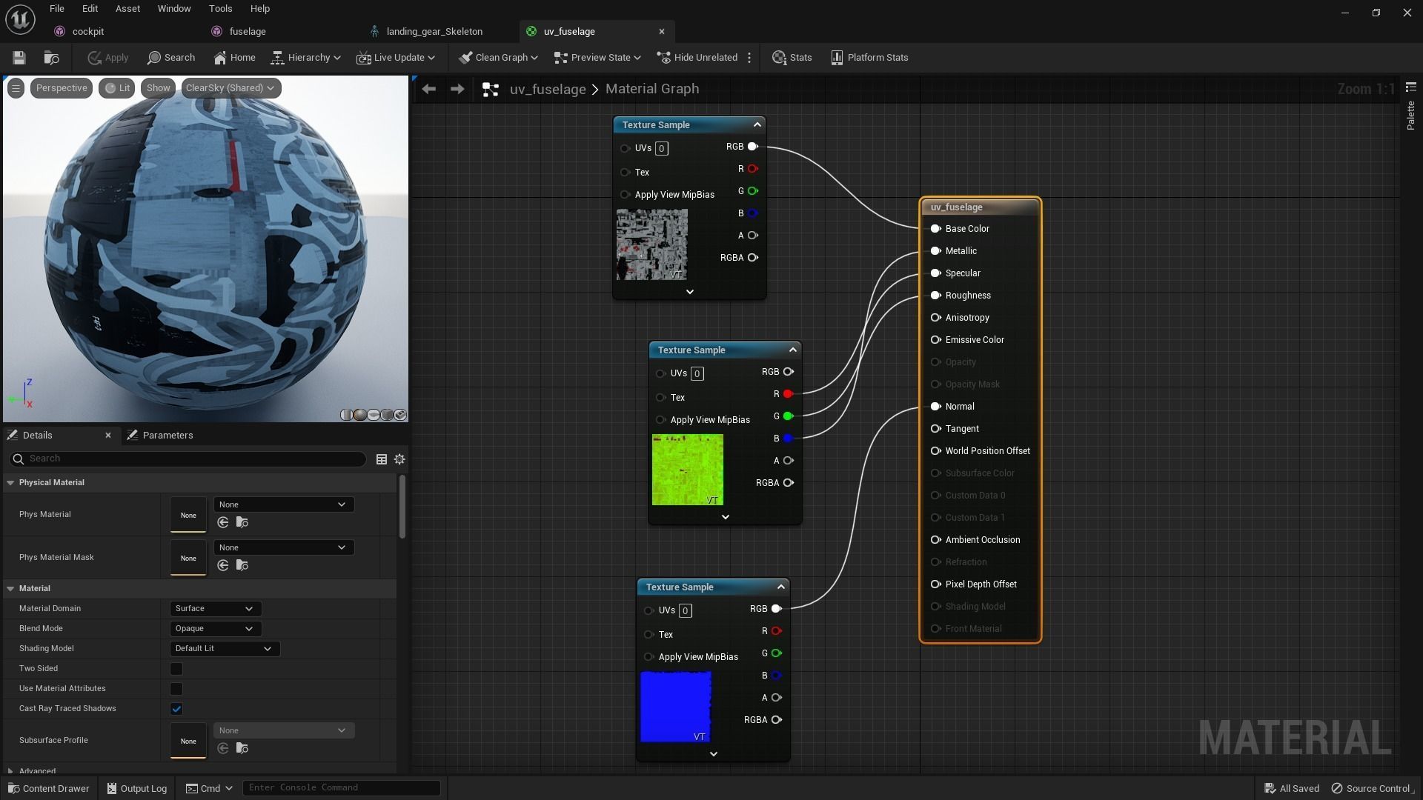Browse to Phys Material asset icon
Viewport: 1423px width, 800px height.
coord(242,523)
